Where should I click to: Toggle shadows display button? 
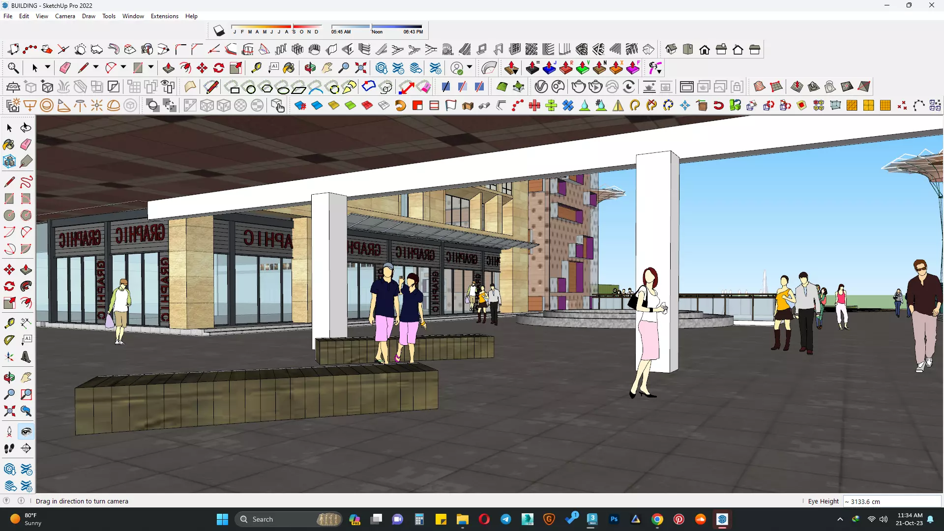(x=219, y=31)
